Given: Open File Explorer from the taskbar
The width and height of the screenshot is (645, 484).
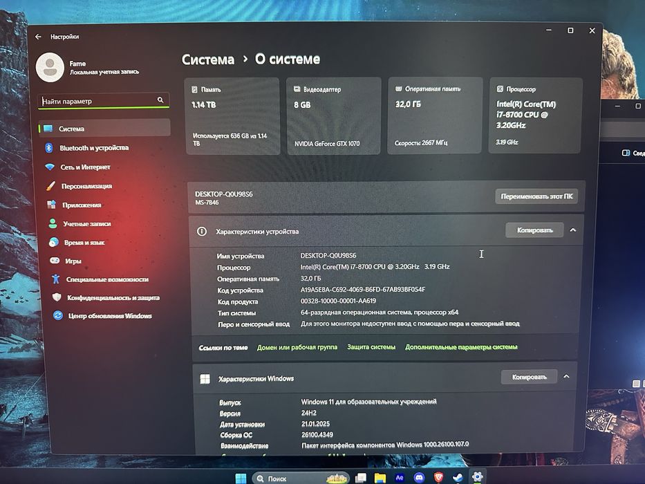Looking at the screenshot, I should (380, 478).
